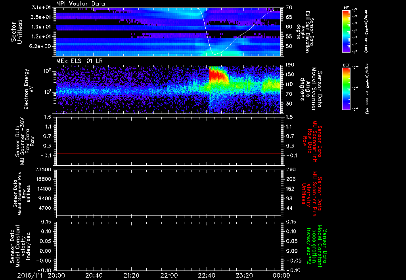Click the '23500' scanner position tick label
Screen dimensions: 406x280
coord(43,170)
